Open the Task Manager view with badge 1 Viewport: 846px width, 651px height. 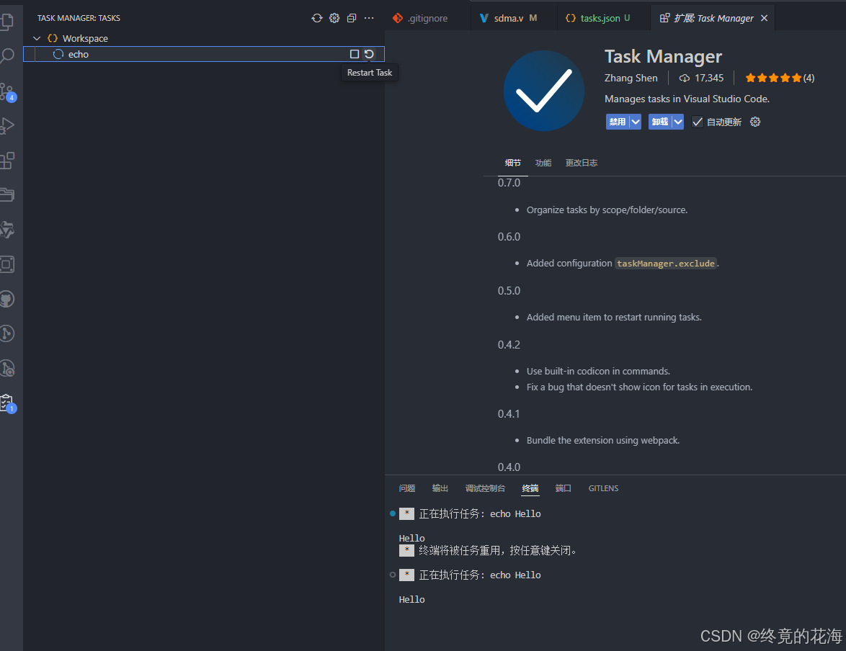click(x=7, y=403)
